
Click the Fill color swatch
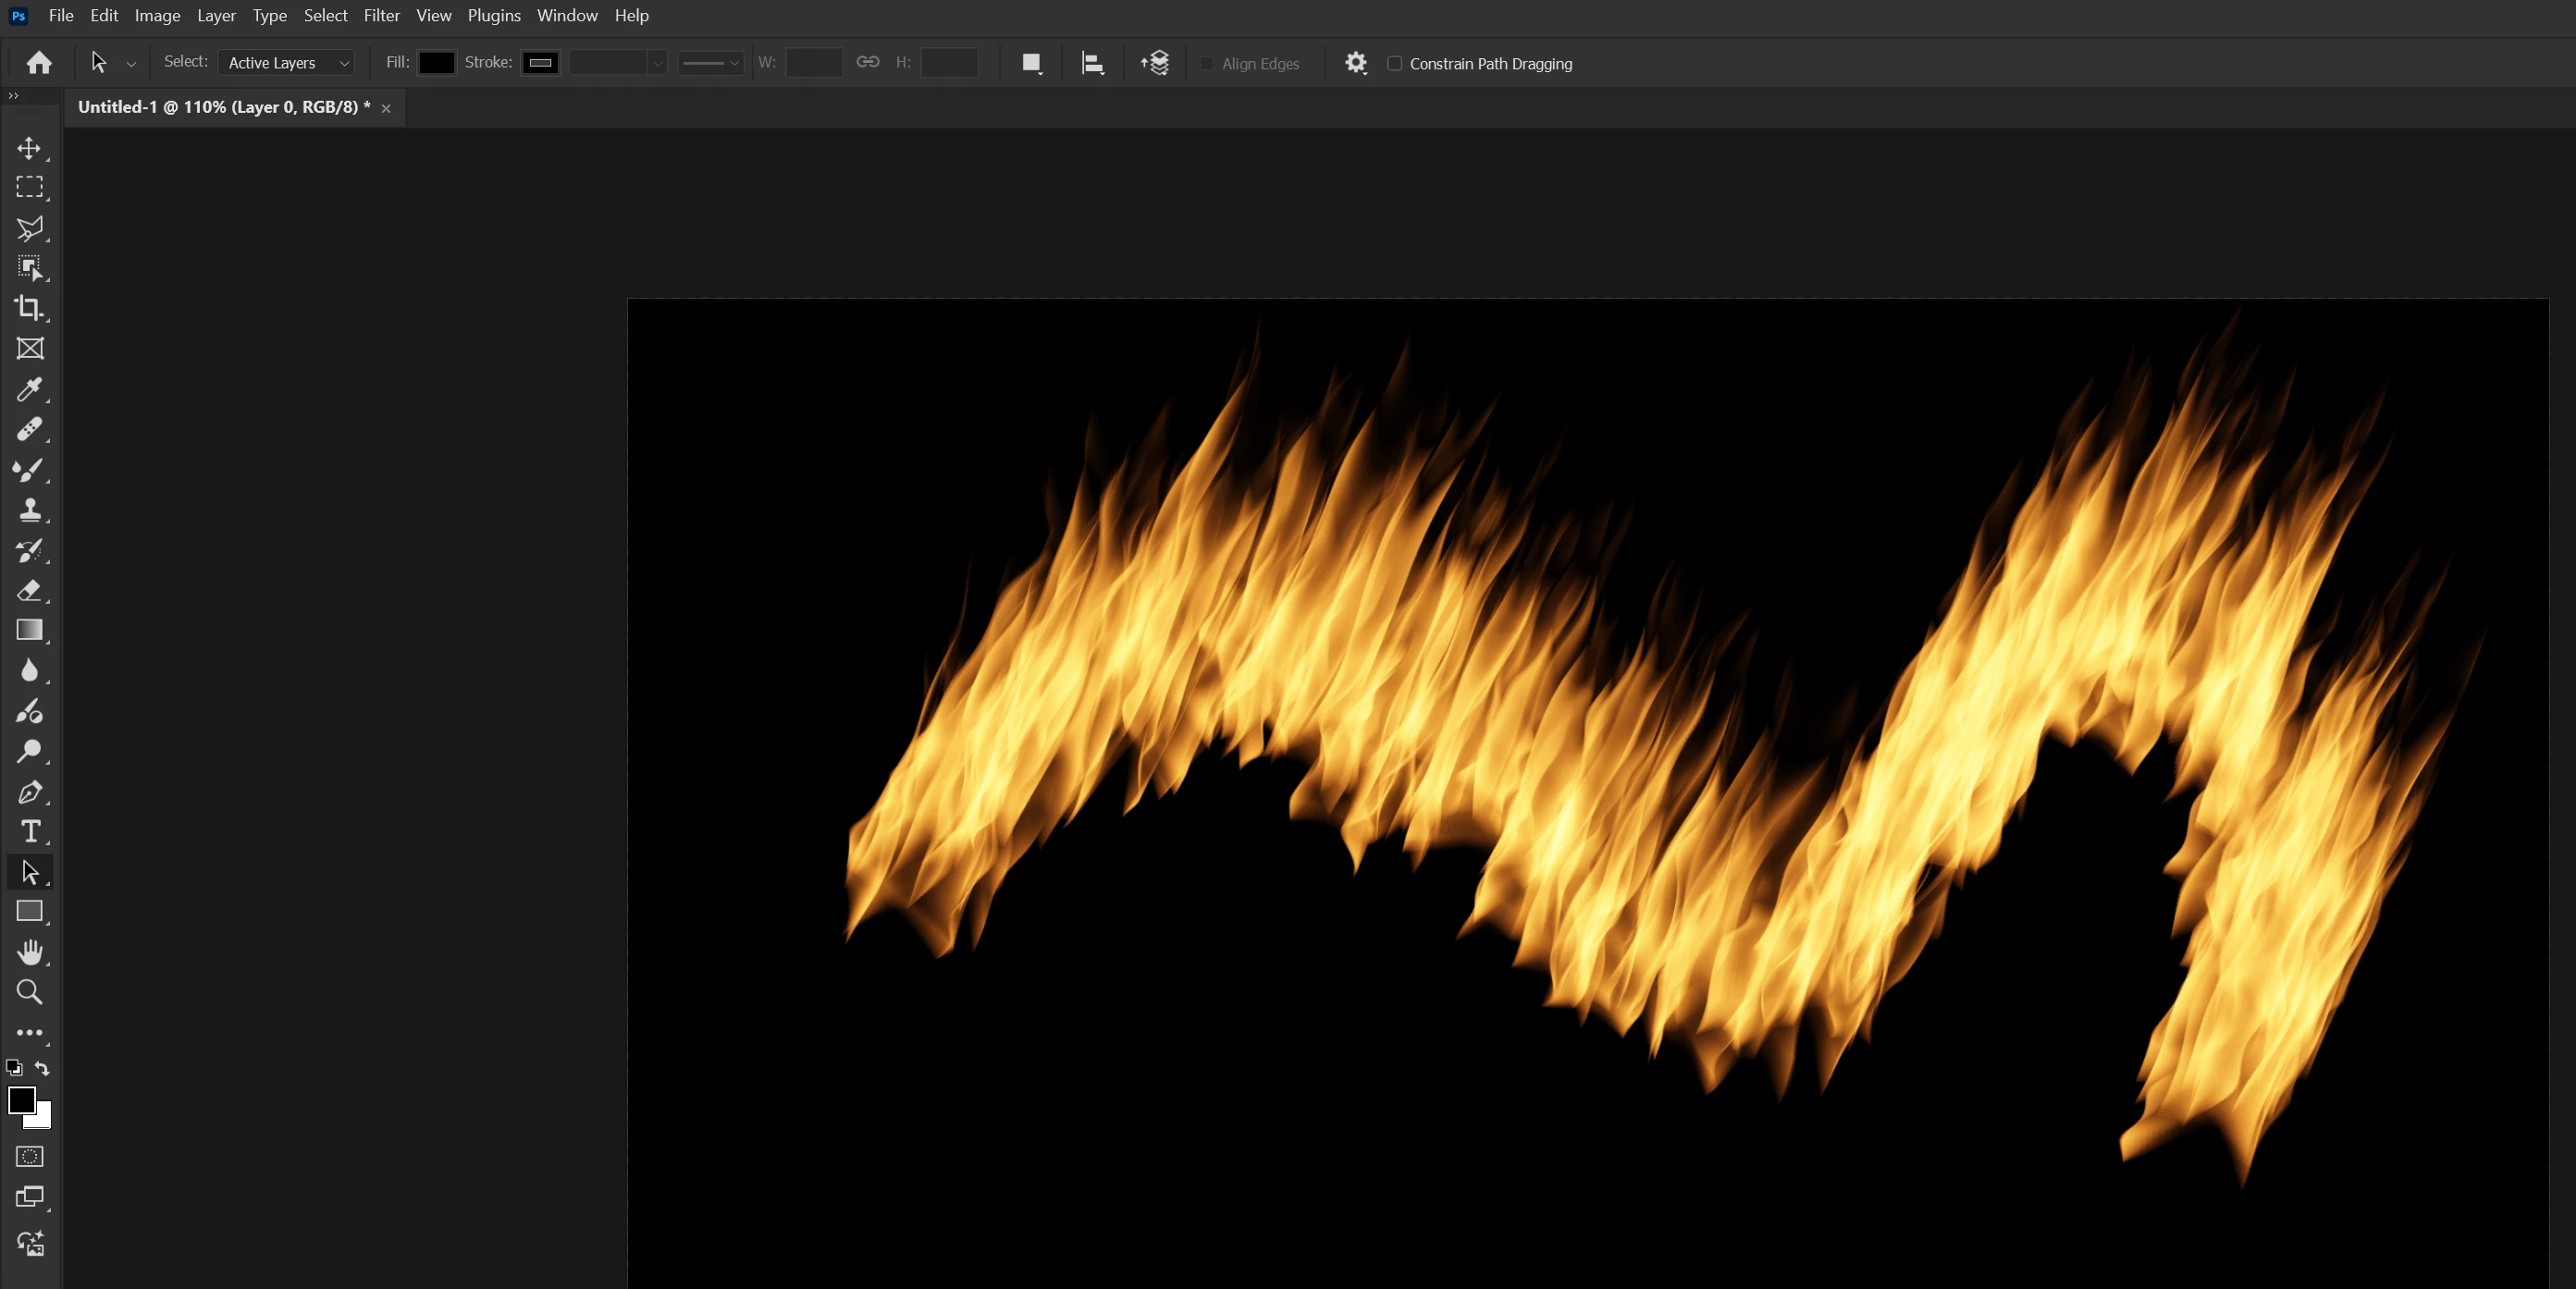coord(436,63)
